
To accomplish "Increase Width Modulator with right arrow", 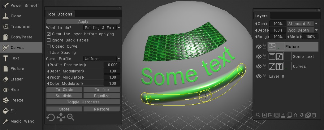I will coord(83,77).
